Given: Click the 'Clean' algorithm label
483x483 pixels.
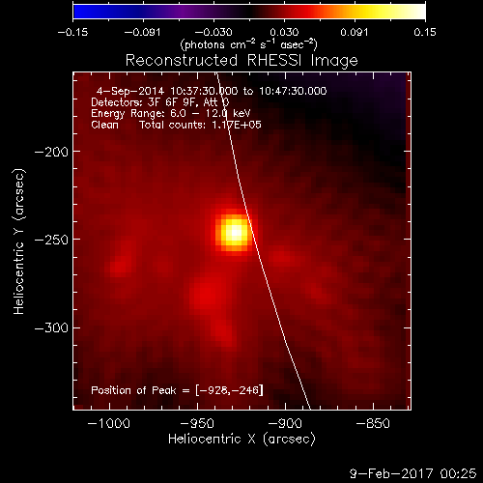Looking at the screenshot, I should click(x=104, y=125).
